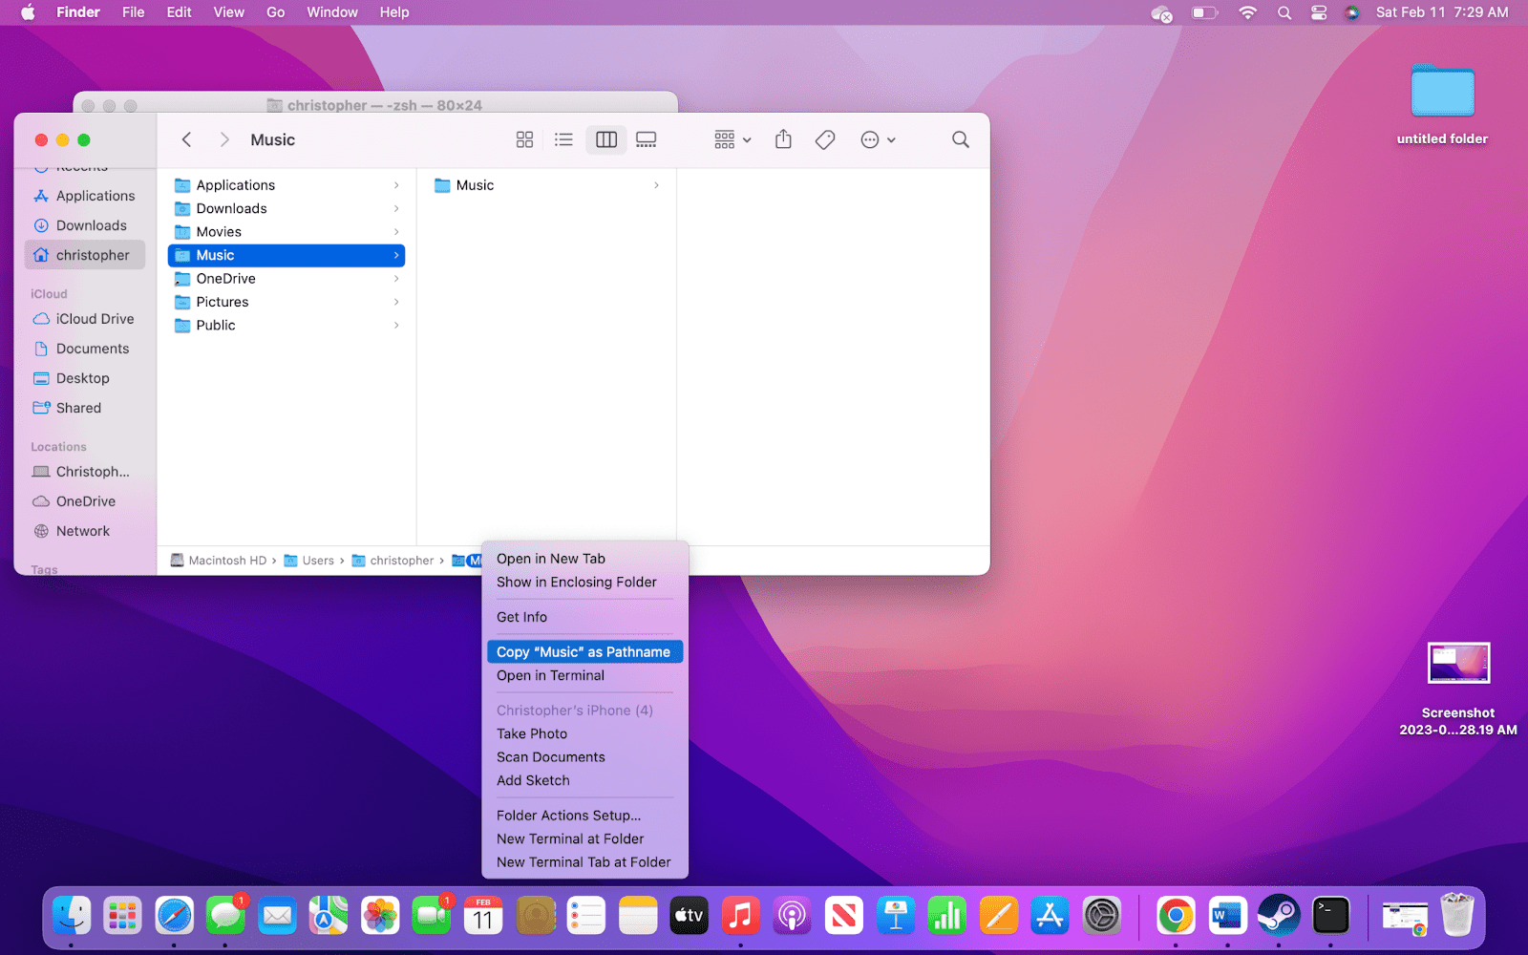
Task: Switch Finder to icon view
Action: (524, 139)
